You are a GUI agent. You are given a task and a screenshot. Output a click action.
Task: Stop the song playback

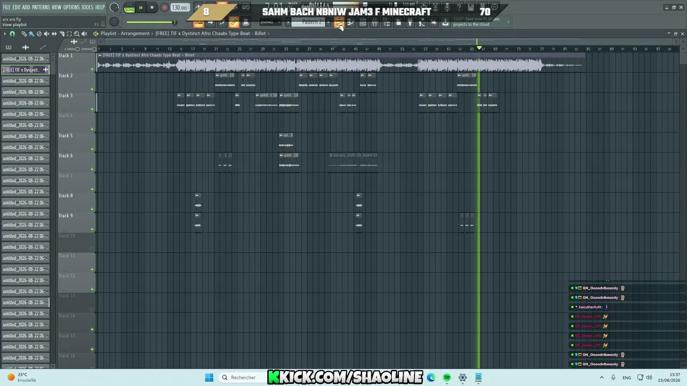coord(152,8)
